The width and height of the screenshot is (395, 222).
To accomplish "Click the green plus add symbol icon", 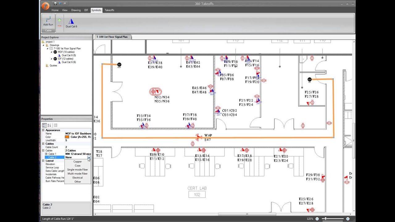I will click(59, 20).
